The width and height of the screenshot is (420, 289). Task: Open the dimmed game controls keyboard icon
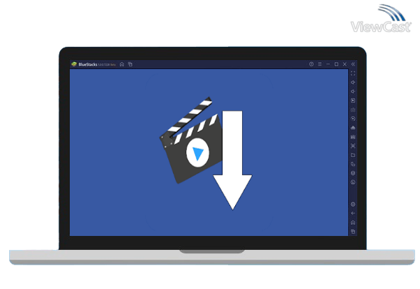click(x=353, y=110)
